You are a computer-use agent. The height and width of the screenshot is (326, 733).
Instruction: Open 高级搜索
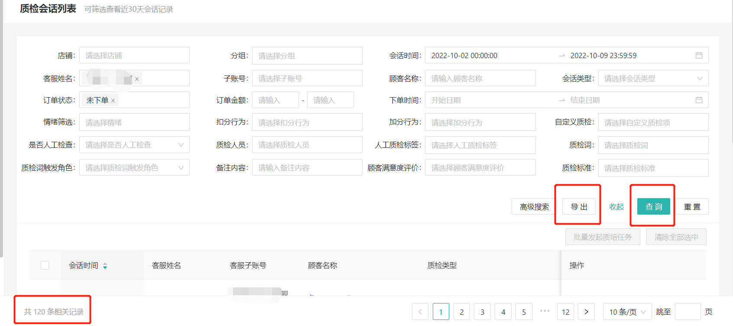click(x=534, y=206)
